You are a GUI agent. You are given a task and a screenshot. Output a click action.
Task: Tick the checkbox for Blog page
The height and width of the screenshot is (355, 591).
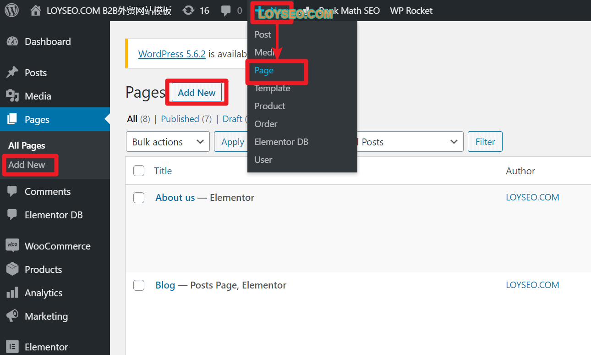pyautogui.click(x=139, y=285)
